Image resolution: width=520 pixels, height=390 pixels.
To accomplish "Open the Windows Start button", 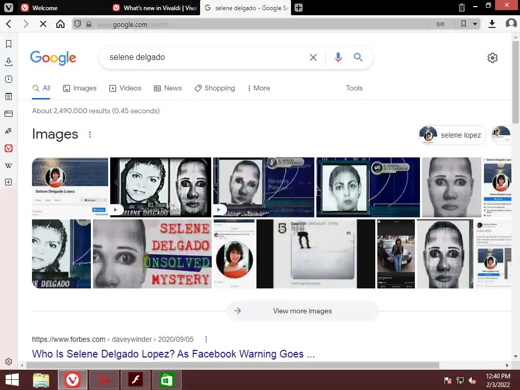I will (12, 380).
